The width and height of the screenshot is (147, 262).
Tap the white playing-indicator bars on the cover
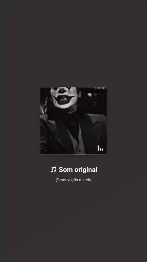[100, 148]
